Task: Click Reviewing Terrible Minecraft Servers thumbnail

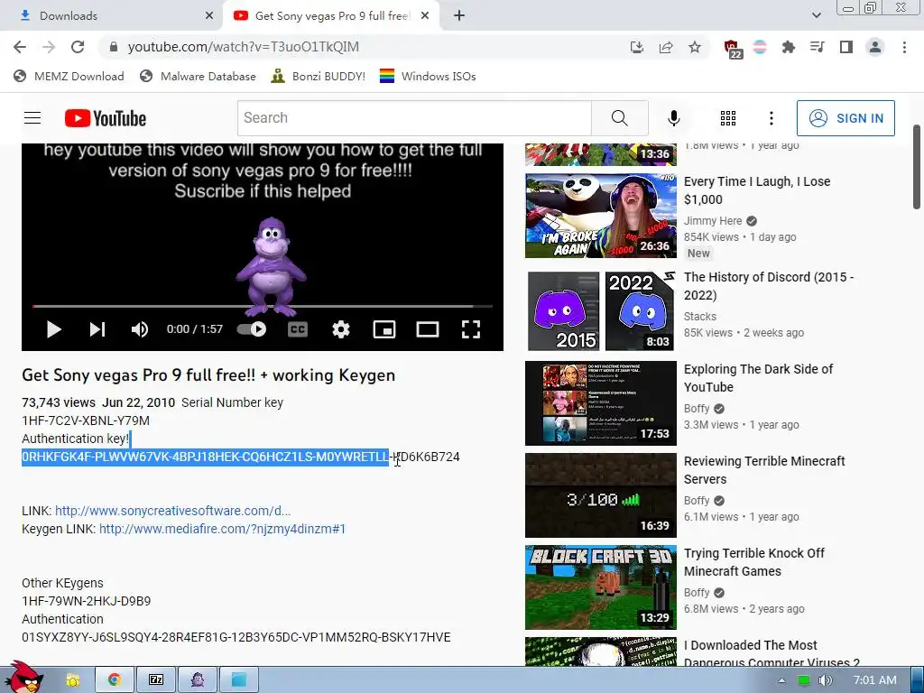Action: (x=600, y=495)
